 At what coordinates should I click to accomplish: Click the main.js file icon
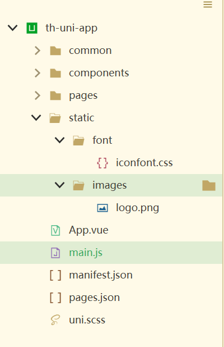55,253
